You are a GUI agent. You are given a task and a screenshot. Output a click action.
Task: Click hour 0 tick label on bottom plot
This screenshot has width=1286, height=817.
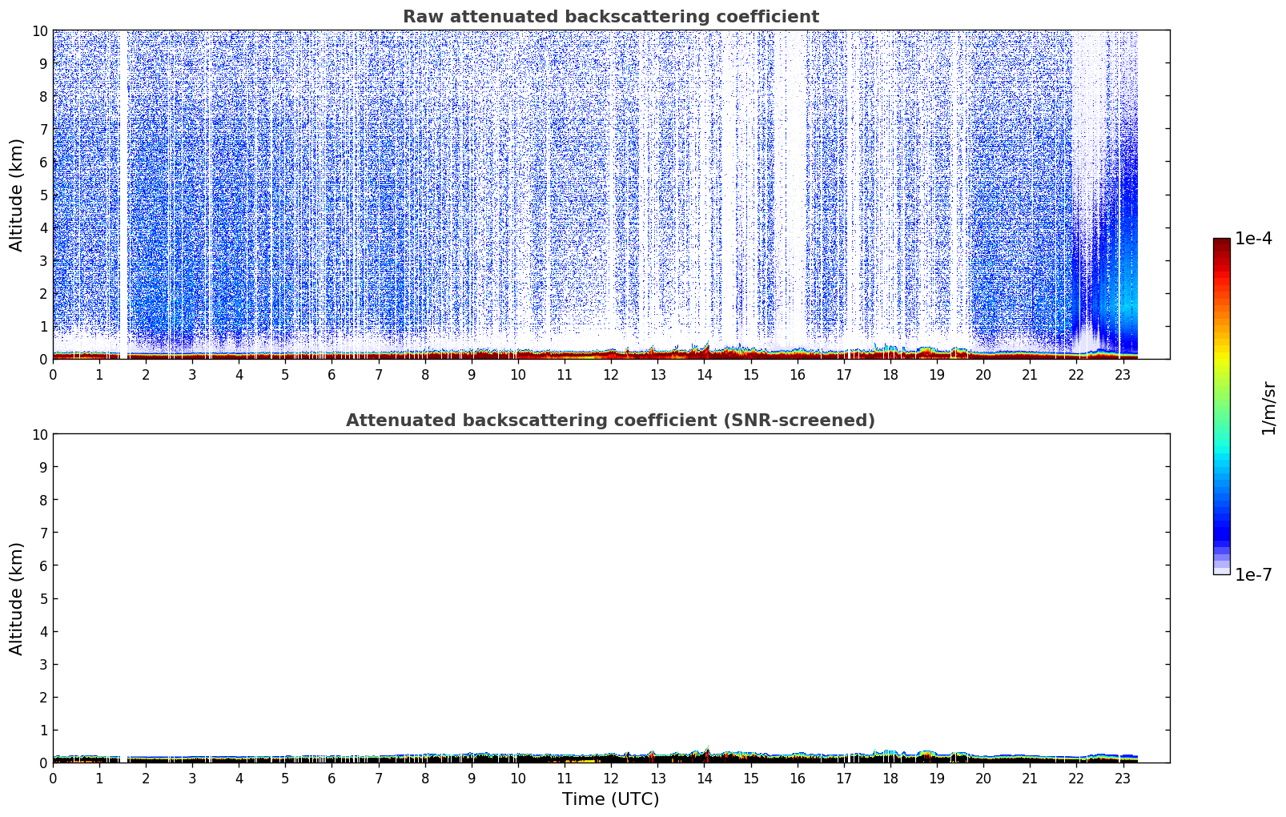[53, 779]
